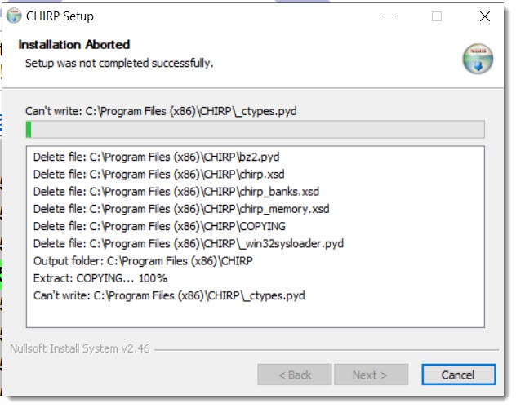Cancel the CHIRP installation
The image size is (516, 408).
click(x=458, y=375)
